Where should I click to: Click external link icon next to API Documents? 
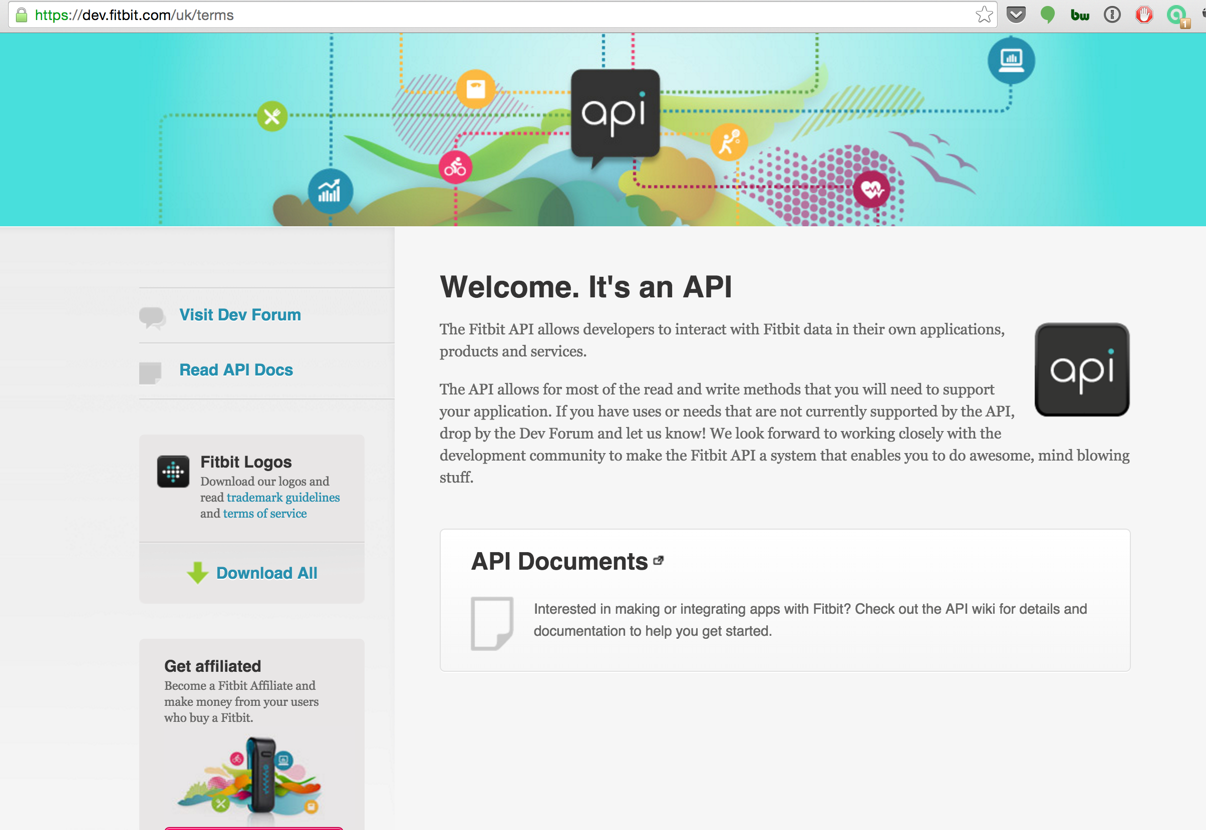(x=658, y=560)
